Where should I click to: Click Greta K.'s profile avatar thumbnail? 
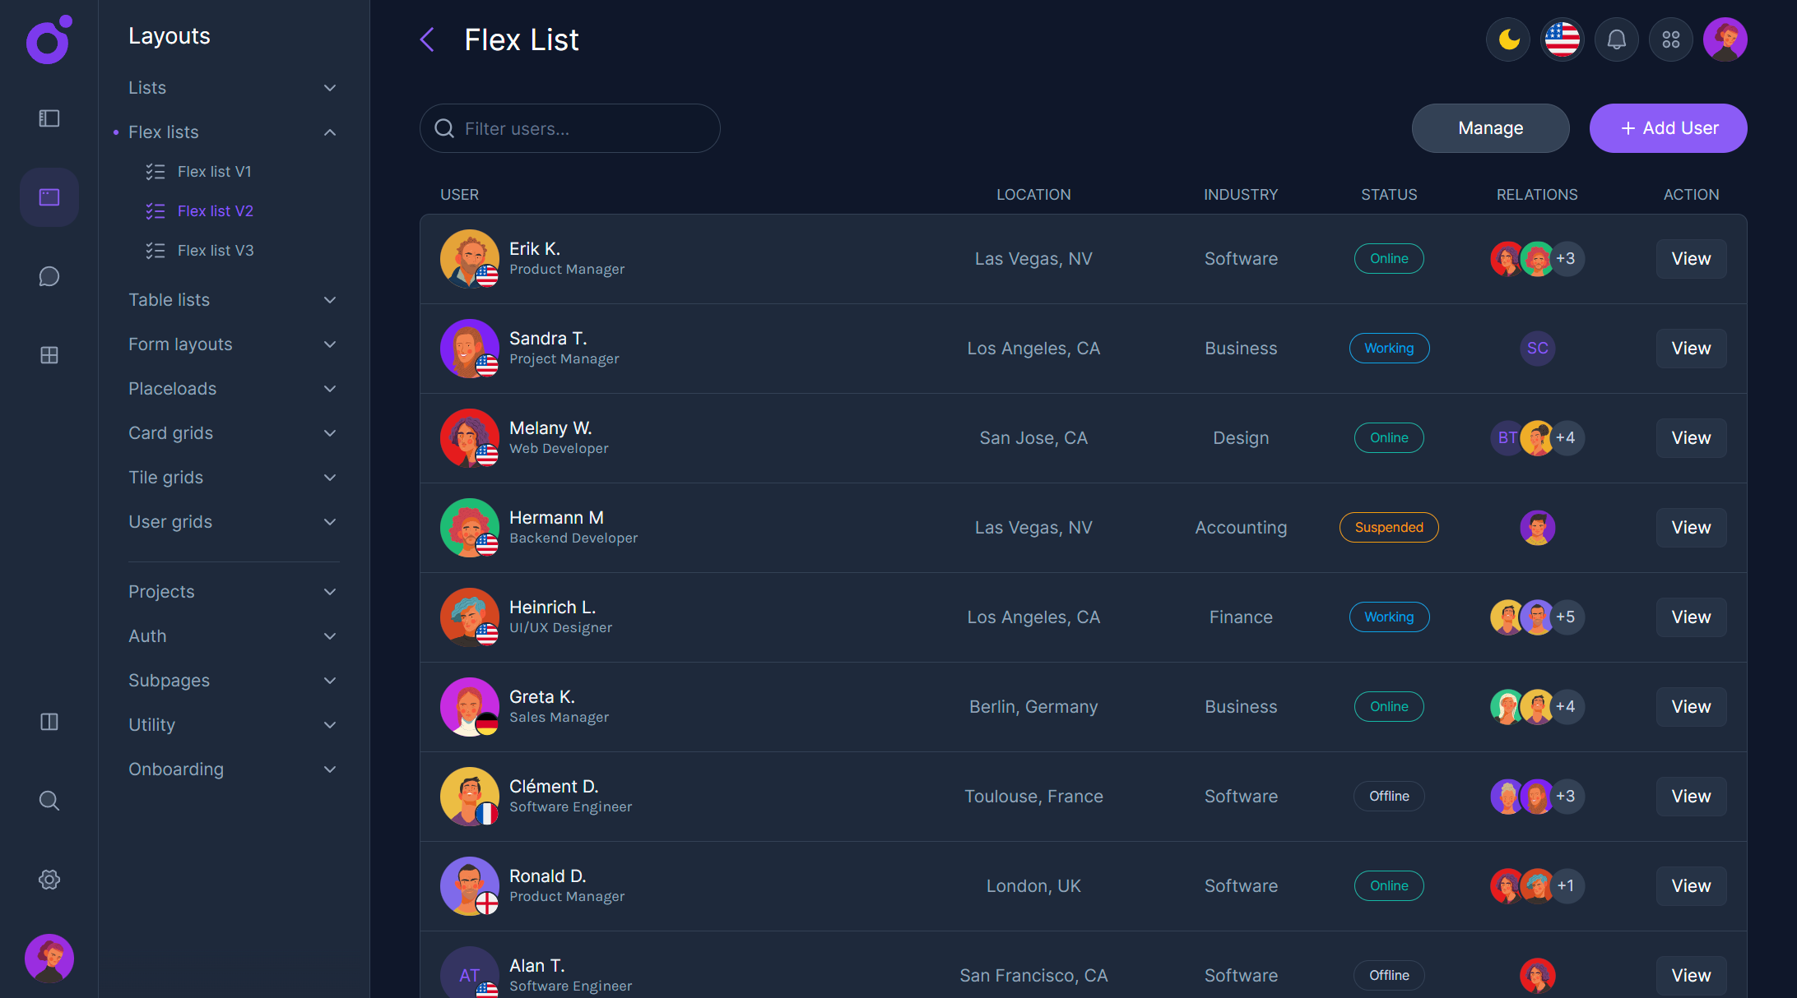click(469, 706)
